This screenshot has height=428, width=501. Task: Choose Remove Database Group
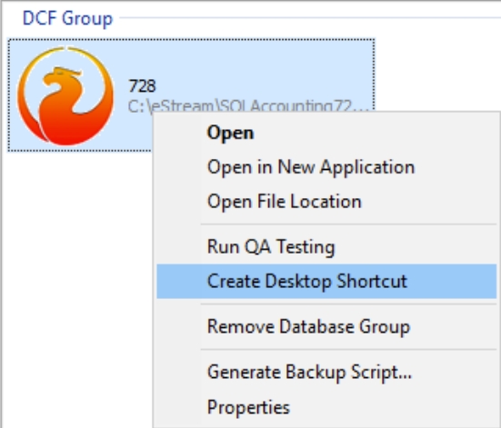pos(326,327)
